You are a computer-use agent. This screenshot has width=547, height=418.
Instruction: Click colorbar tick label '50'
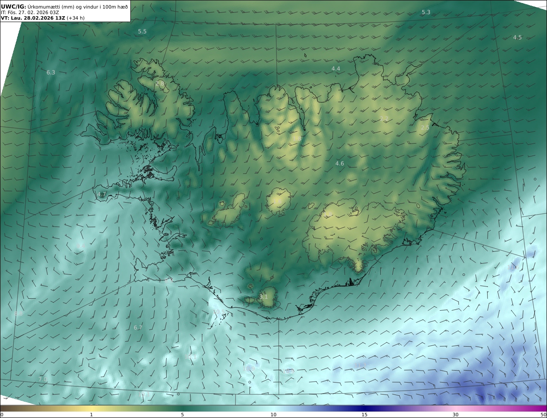coord(543,415)
